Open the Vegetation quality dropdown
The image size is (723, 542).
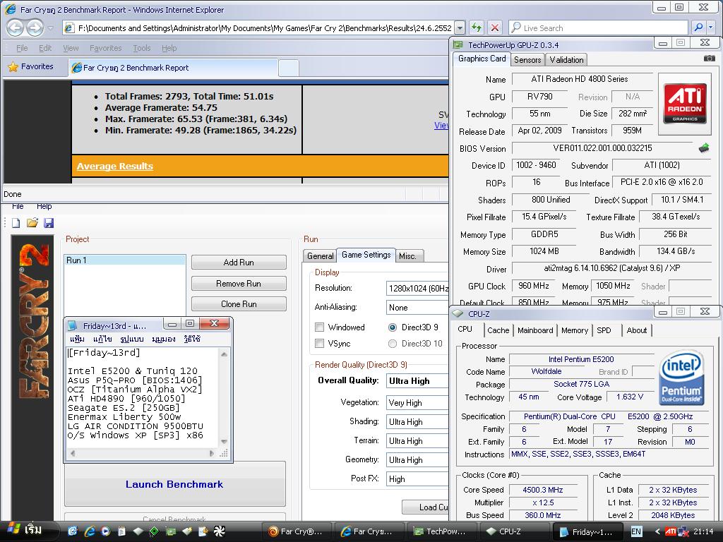coord(417,402)
